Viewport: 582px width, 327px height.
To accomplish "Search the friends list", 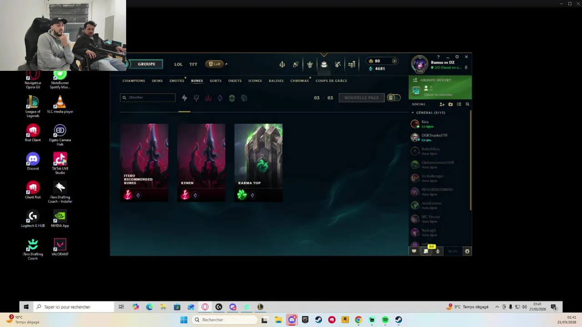I will point(467,104).
